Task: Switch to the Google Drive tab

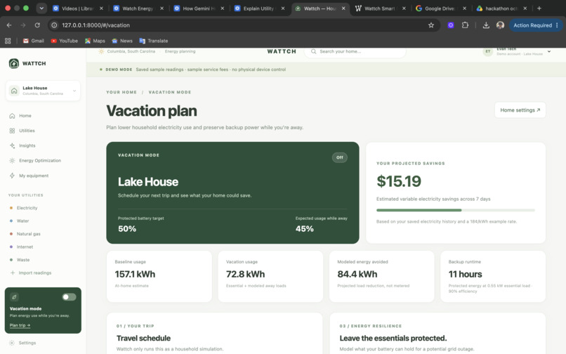Action: pyautogui.click(x=442, y=8)
